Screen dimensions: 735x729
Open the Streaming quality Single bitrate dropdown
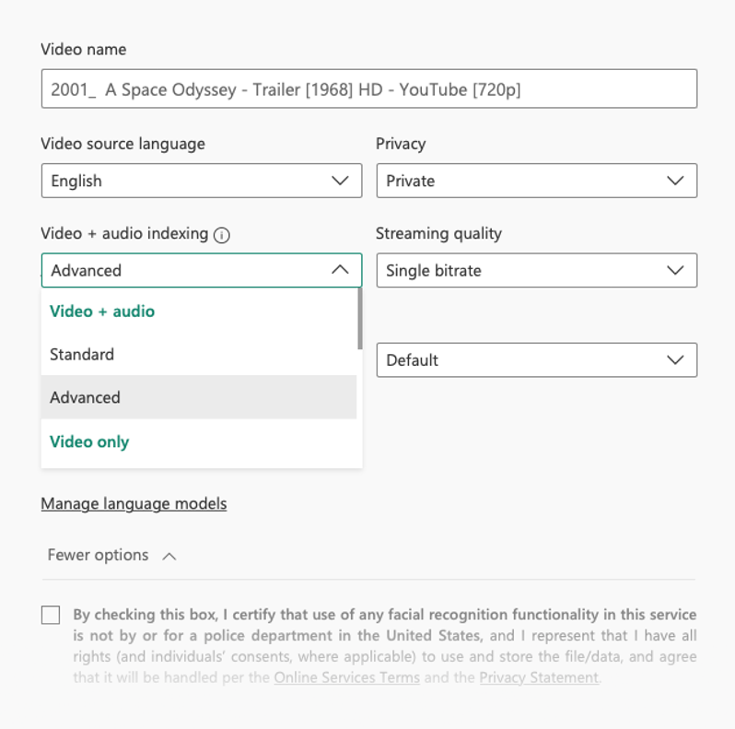(x=537, y=270)
